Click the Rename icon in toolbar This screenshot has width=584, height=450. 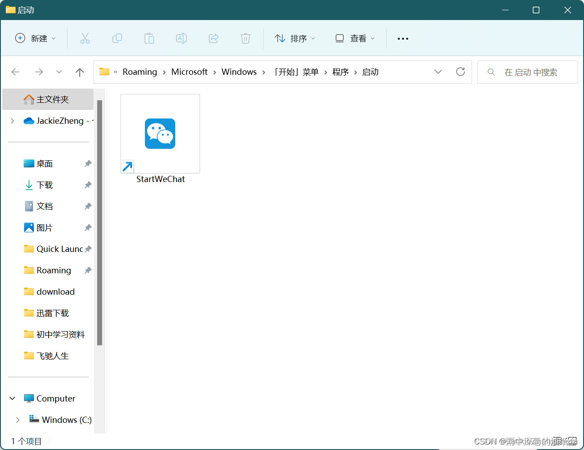click(x=181, y=38)
